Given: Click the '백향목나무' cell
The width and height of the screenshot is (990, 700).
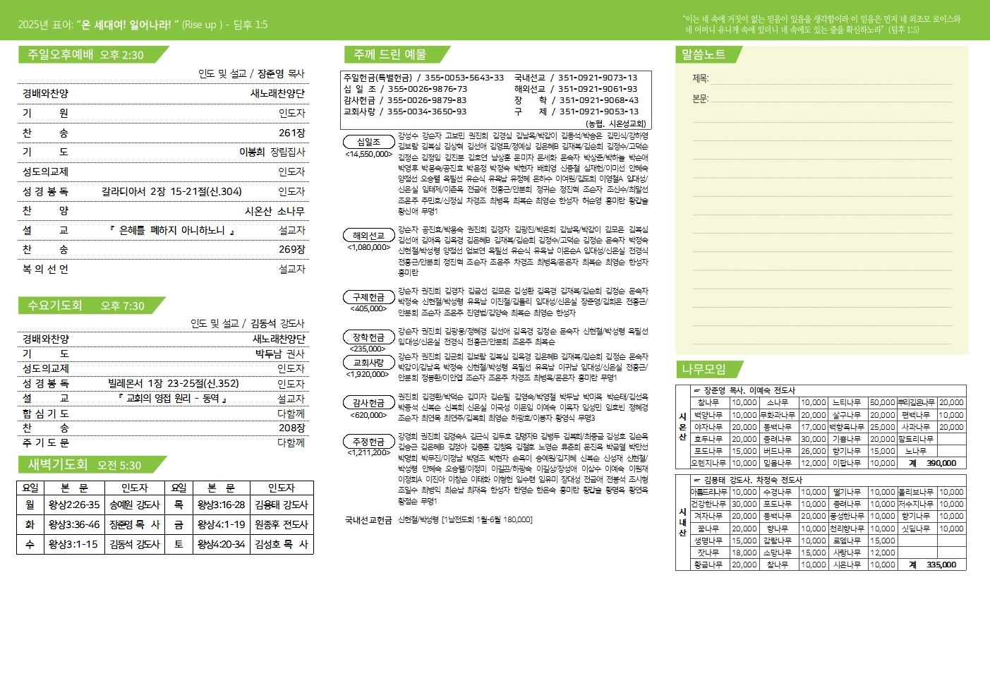Looking at the screenshot, I should (x=847, y=427).
